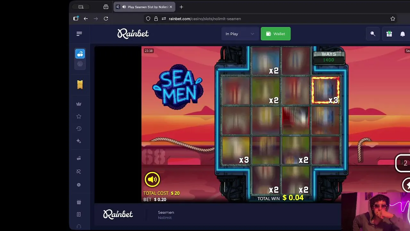
Task: Expand the In Play dropdown
Action: [x=240, y=34]
